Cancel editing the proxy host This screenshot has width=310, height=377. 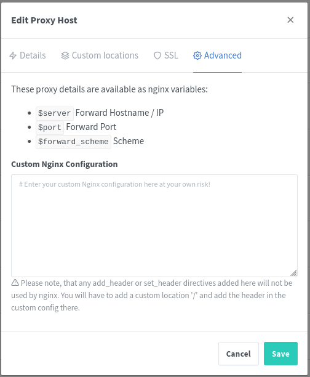239,354
